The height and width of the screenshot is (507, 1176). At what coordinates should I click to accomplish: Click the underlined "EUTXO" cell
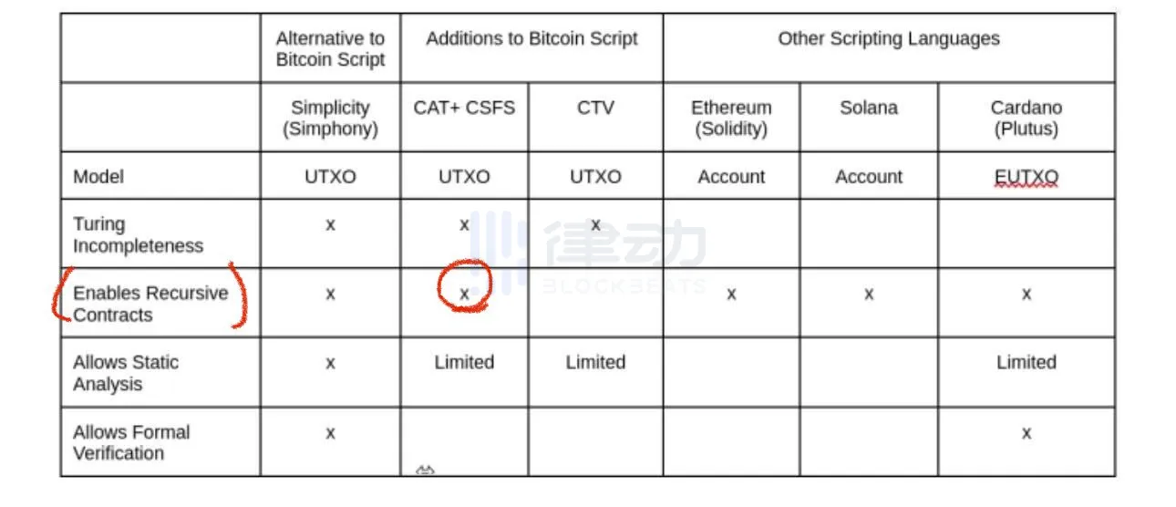pos(1026,177)
